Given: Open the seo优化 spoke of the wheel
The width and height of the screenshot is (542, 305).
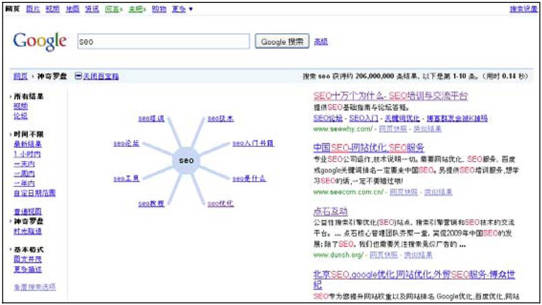Looking at the screenshot, I should 221,203.
